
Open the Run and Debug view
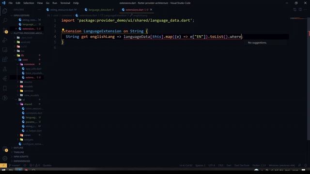point(5,40)
